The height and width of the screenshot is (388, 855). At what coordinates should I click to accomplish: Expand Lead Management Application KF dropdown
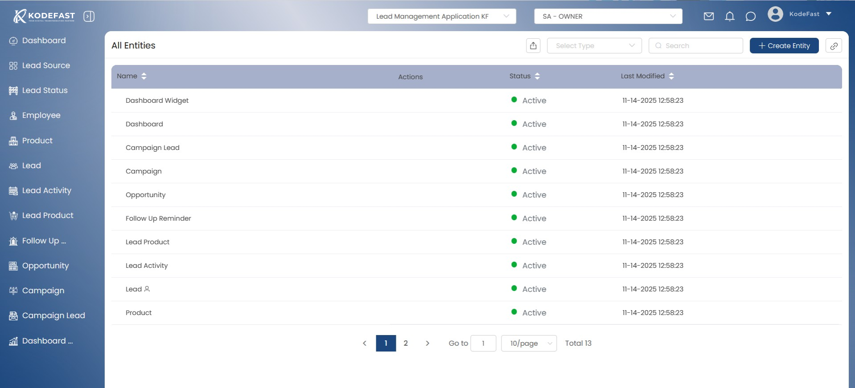(441, 16)
